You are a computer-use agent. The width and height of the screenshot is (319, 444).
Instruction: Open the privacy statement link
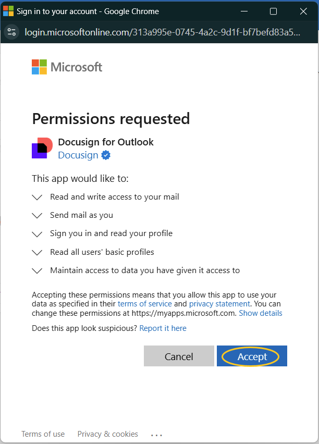(x=219, y=303)
